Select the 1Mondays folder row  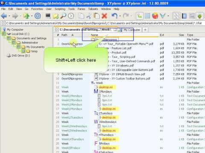105,91
